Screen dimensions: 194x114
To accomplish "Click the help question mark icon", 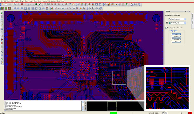I will (x=139, y=4).
